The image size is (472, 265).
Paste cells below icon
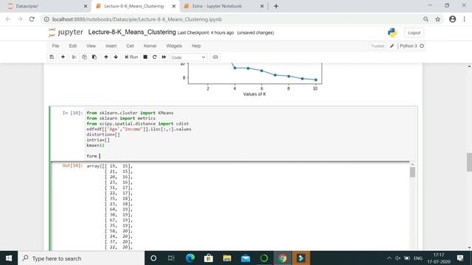(94, 57)
